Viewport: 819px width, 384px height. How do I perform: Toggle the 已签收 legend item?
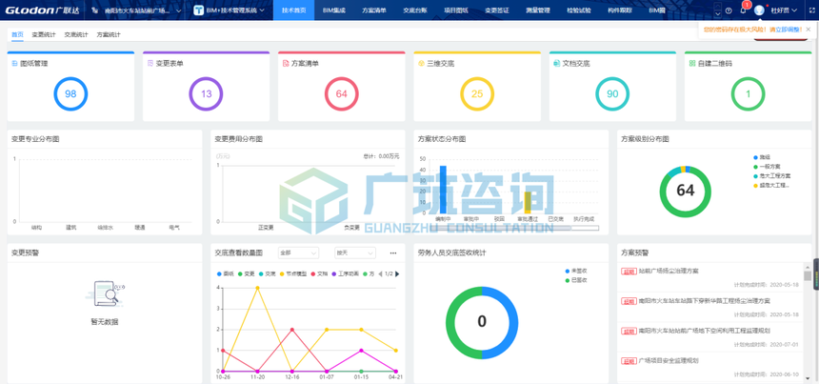(x=577, y=280)
